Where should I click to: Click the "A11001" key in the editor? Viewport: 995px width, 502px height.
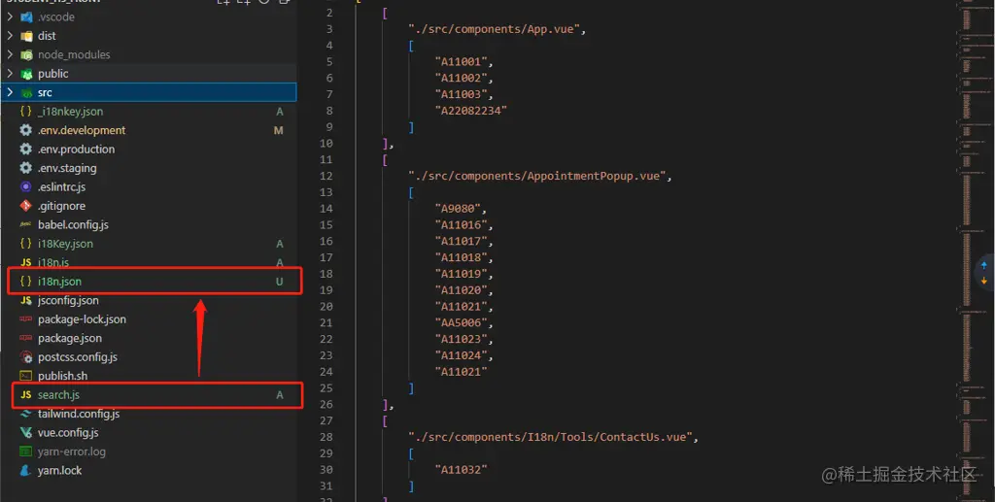click(461, 61)
